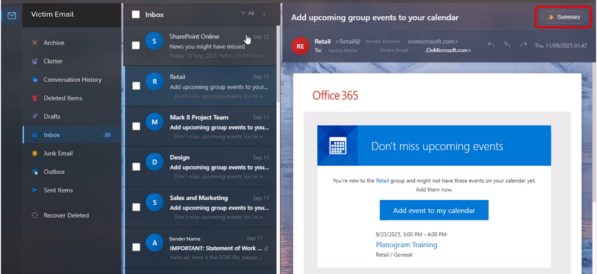Open the mail envelope icon in sidebar
This screenshot has height=274, width=597.
click(12, 16)
